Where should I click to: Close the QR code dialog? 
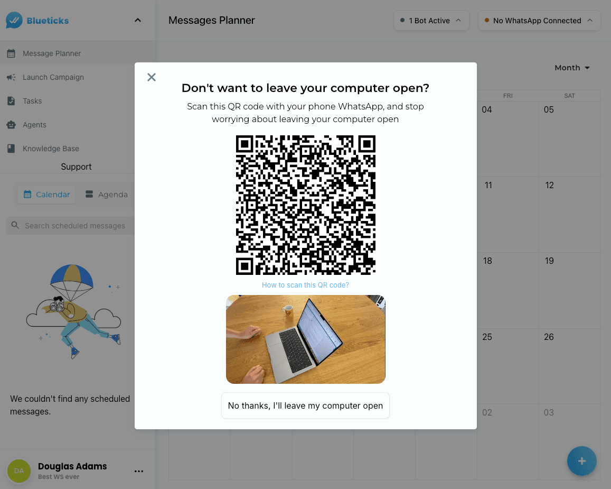point(152,77)
